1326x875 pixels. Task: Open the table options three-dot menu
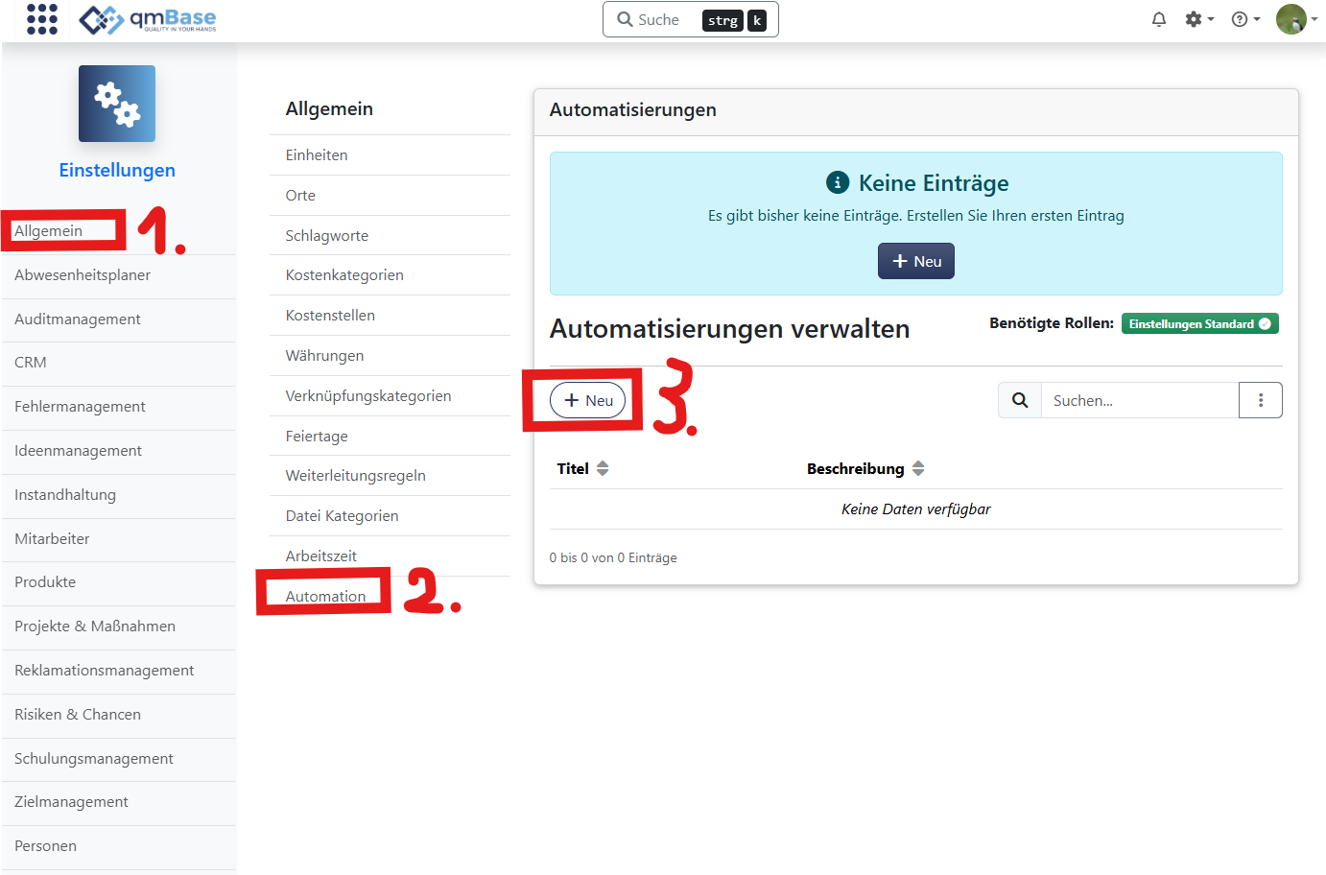coord(1261,400)
